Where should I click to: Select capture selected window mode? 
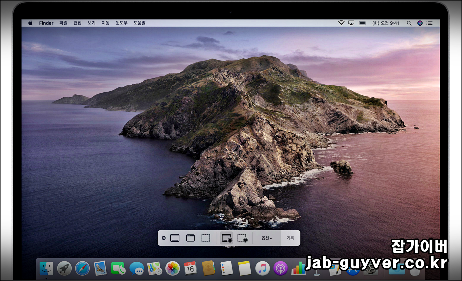pyautogui.click(x=190, y=238)
